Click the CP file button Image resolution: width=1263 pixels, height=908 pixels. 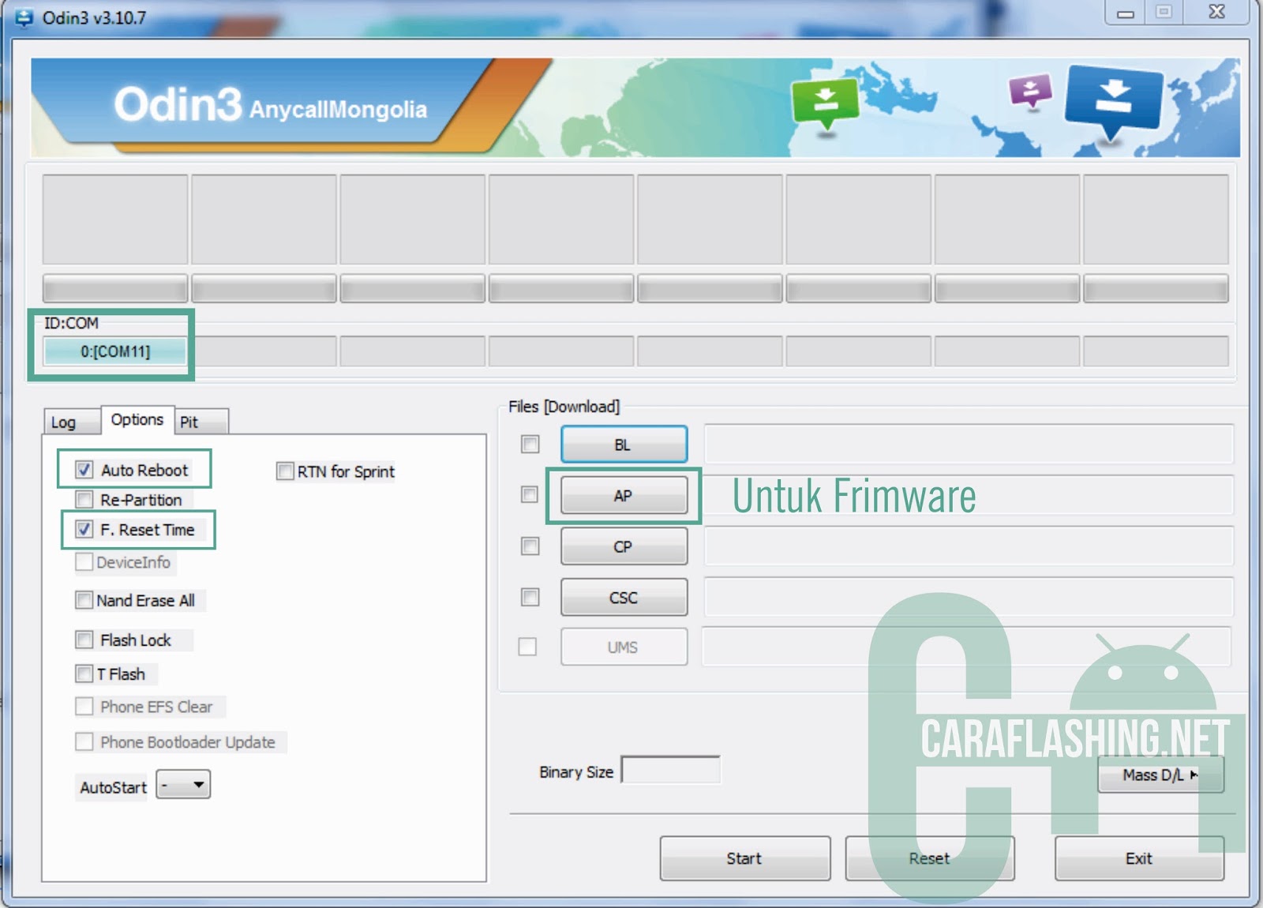tap(624, 546)
